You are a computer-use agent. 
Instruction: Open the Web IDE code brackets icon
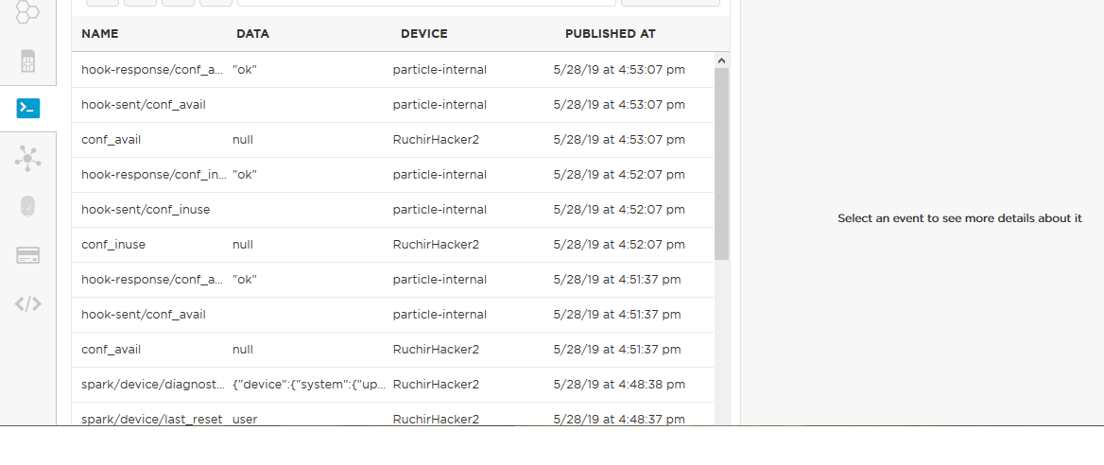click(27, 304)
